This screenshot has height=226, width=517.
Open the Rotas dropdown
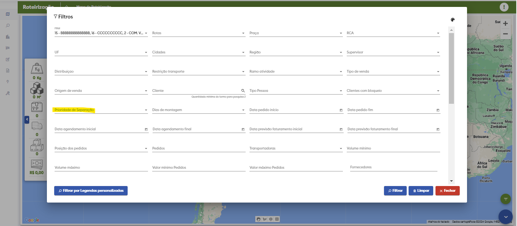coord(198,33)
